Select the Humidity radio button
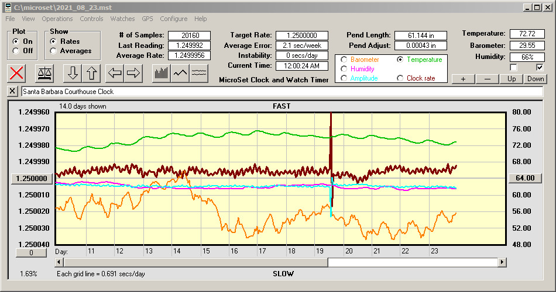Image resolution: width=556 pixels, height=292 pixels. pyautogui.click(x=344, y=69)
